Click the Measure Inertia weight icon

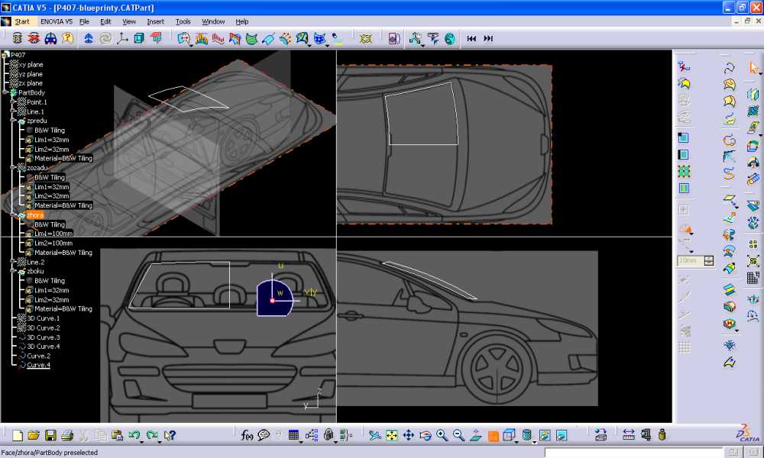[662, 434]
